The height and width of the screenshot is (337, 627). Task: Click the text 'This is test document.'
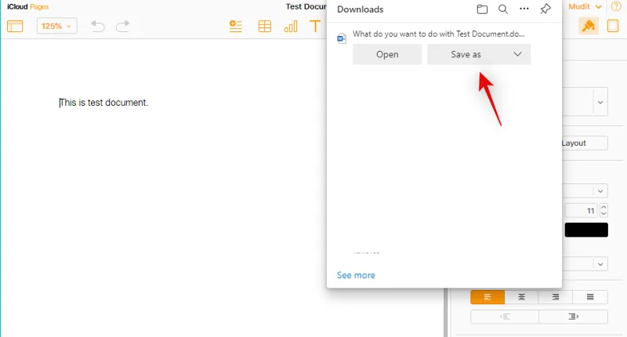pyautogui.click(x=104, y=103)
